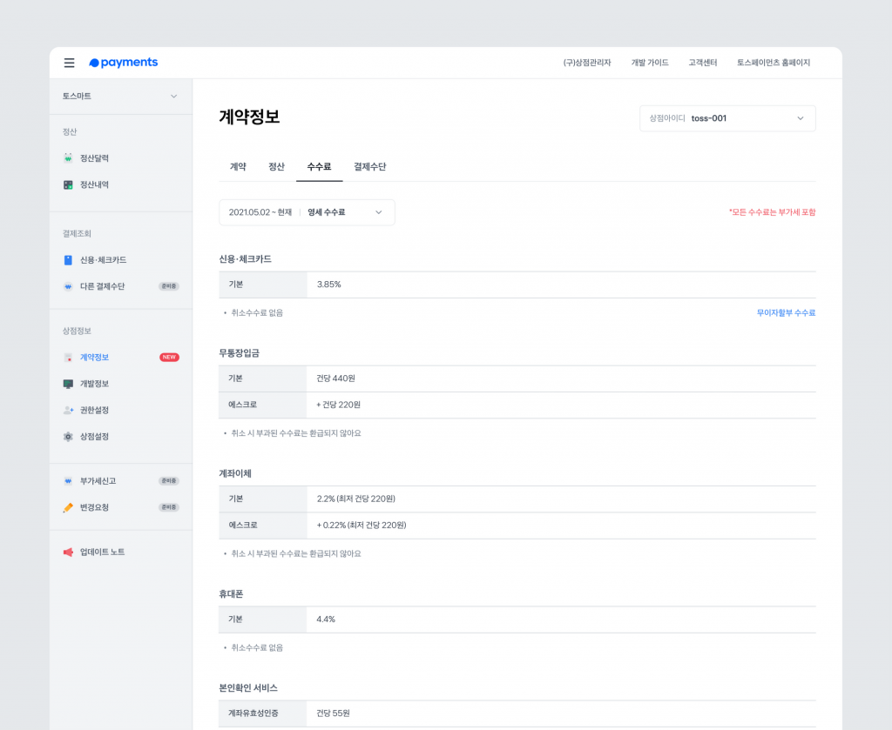The width and height of the screenshot is (892, 730).
Task: Click the 계좌유효성인증 row label
Action: coord(253,713)
